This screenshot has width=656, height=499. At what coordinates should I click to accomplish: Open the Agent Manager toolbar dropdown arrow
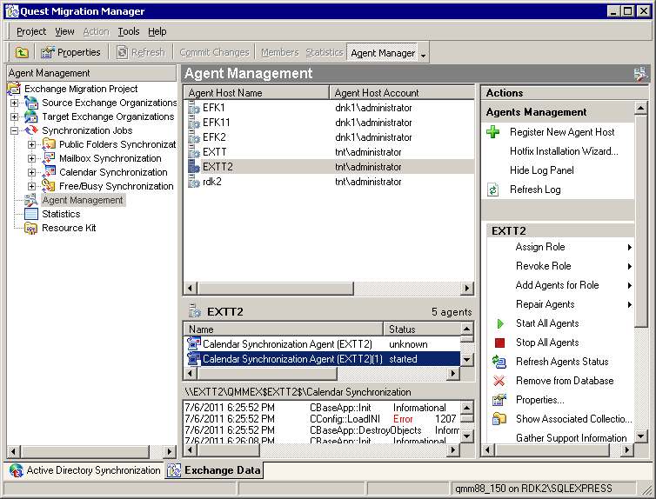(x=424, y=54)
